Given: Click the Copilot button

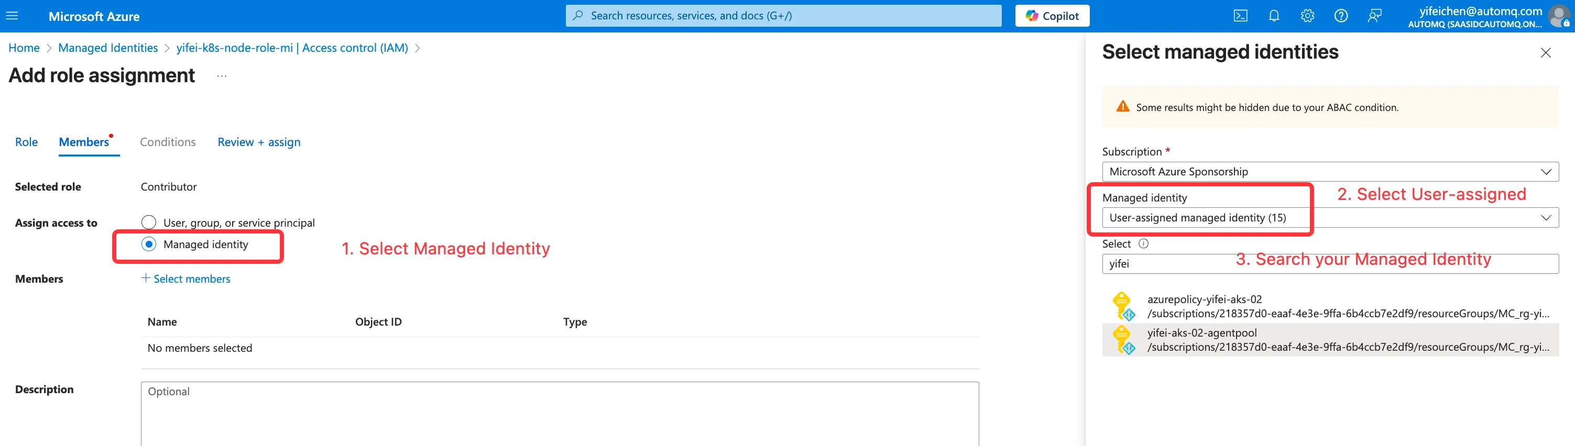Looking at the screenshot, I should (1052, 16).
